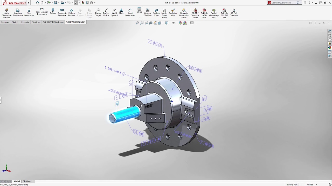This screenshot has width=332, height=186.
Task: Toggle Dynamic Annotation Views
Action: pyautogui.click(x=184, y=14)
